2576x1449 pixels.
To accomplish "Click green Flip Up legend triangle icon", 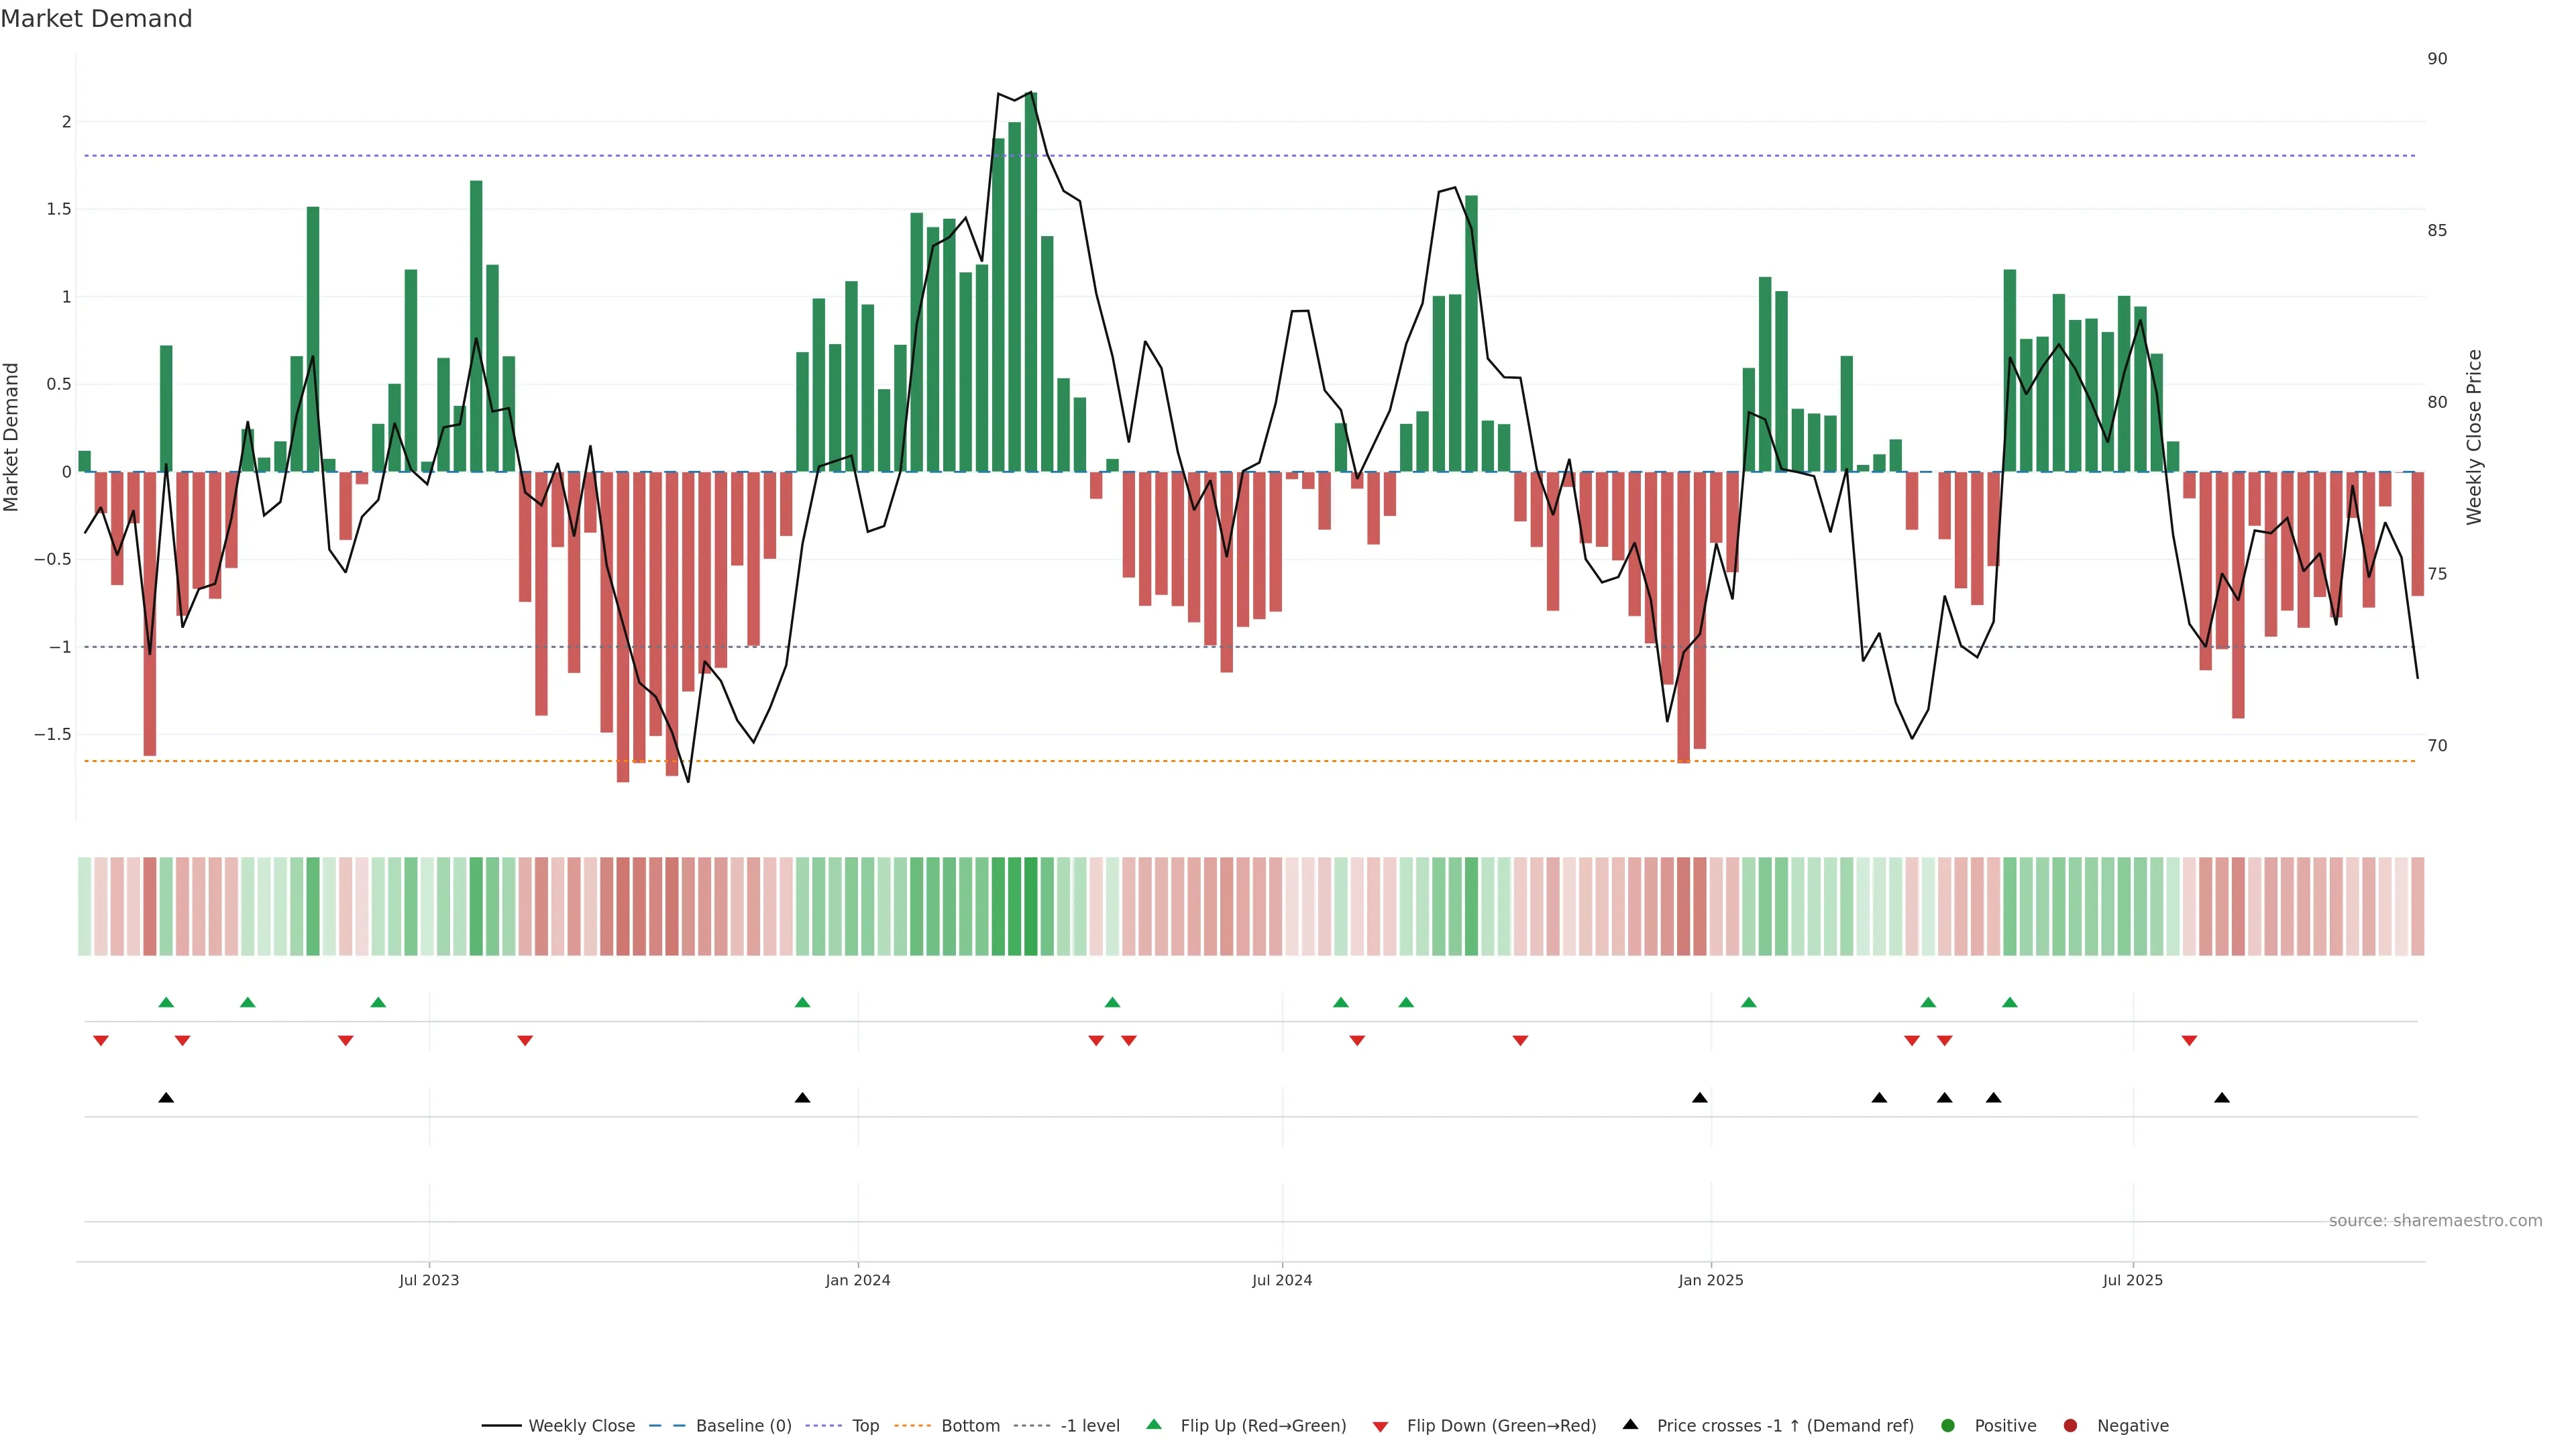I will click(1154, 1425).
